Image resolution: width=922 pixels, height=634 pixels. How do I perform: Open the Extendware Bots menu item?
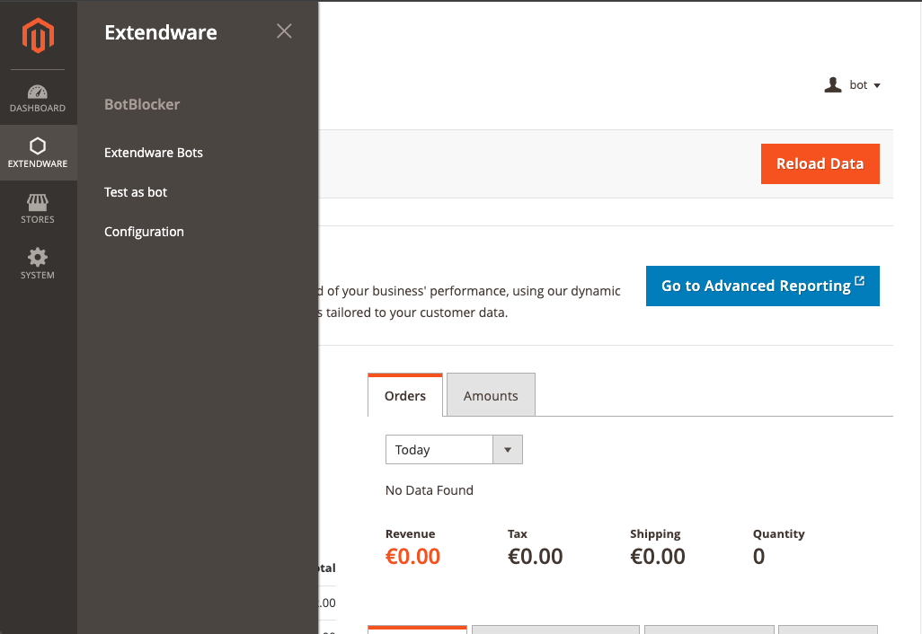[154, 153]
